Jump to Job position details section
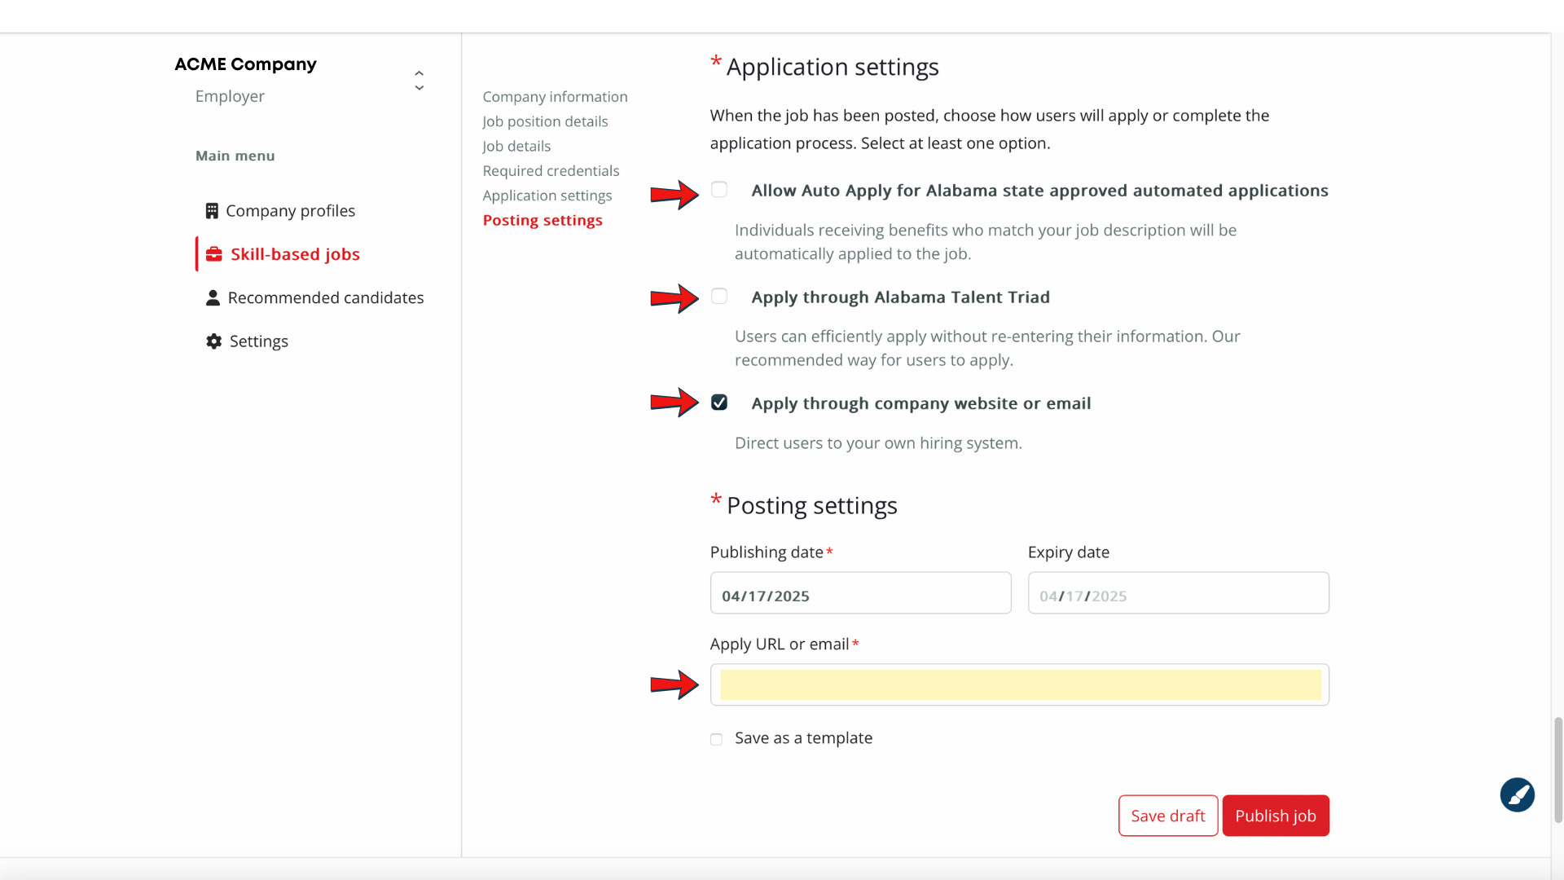1564x880 pixels. point(545,121)
